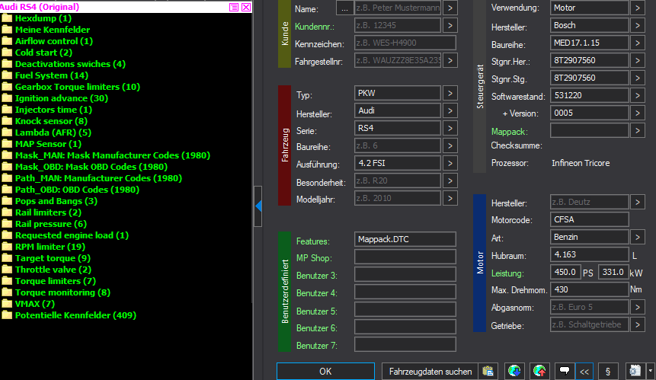Click the Leistung PS field showing 450.0
Screen dimensions: 656x380
(565, 273)
